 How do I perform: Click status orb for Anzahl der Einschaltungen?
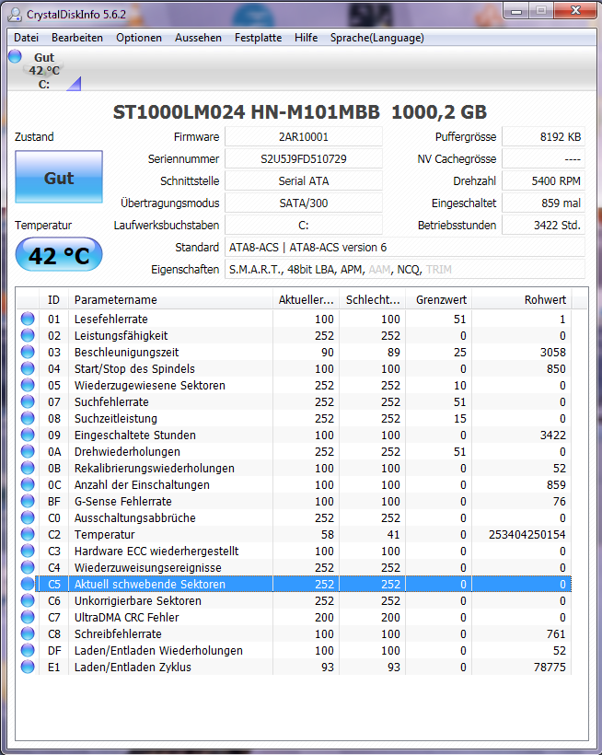[28, 484]
